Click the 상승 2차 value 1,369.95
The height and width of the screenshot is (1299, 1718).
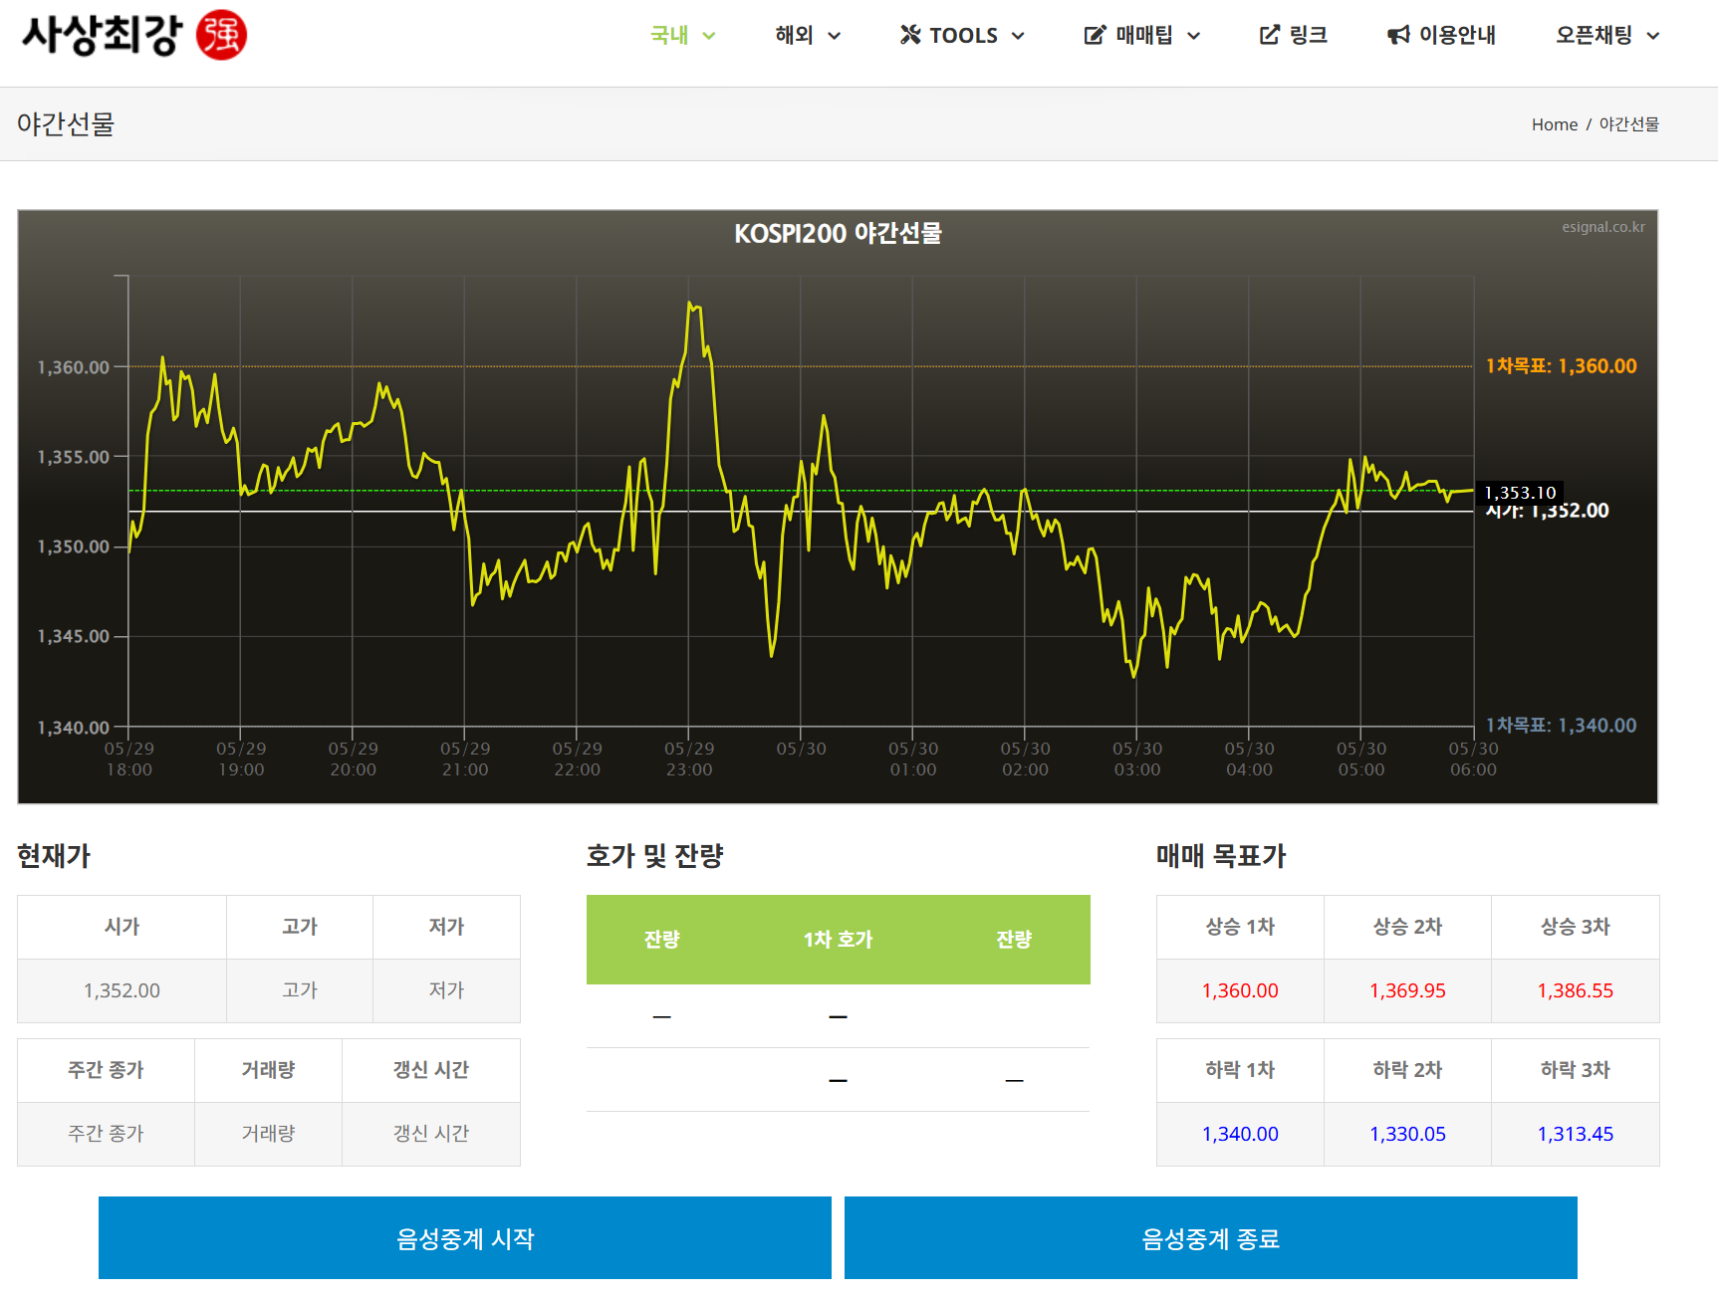(x=1407, y=990)
